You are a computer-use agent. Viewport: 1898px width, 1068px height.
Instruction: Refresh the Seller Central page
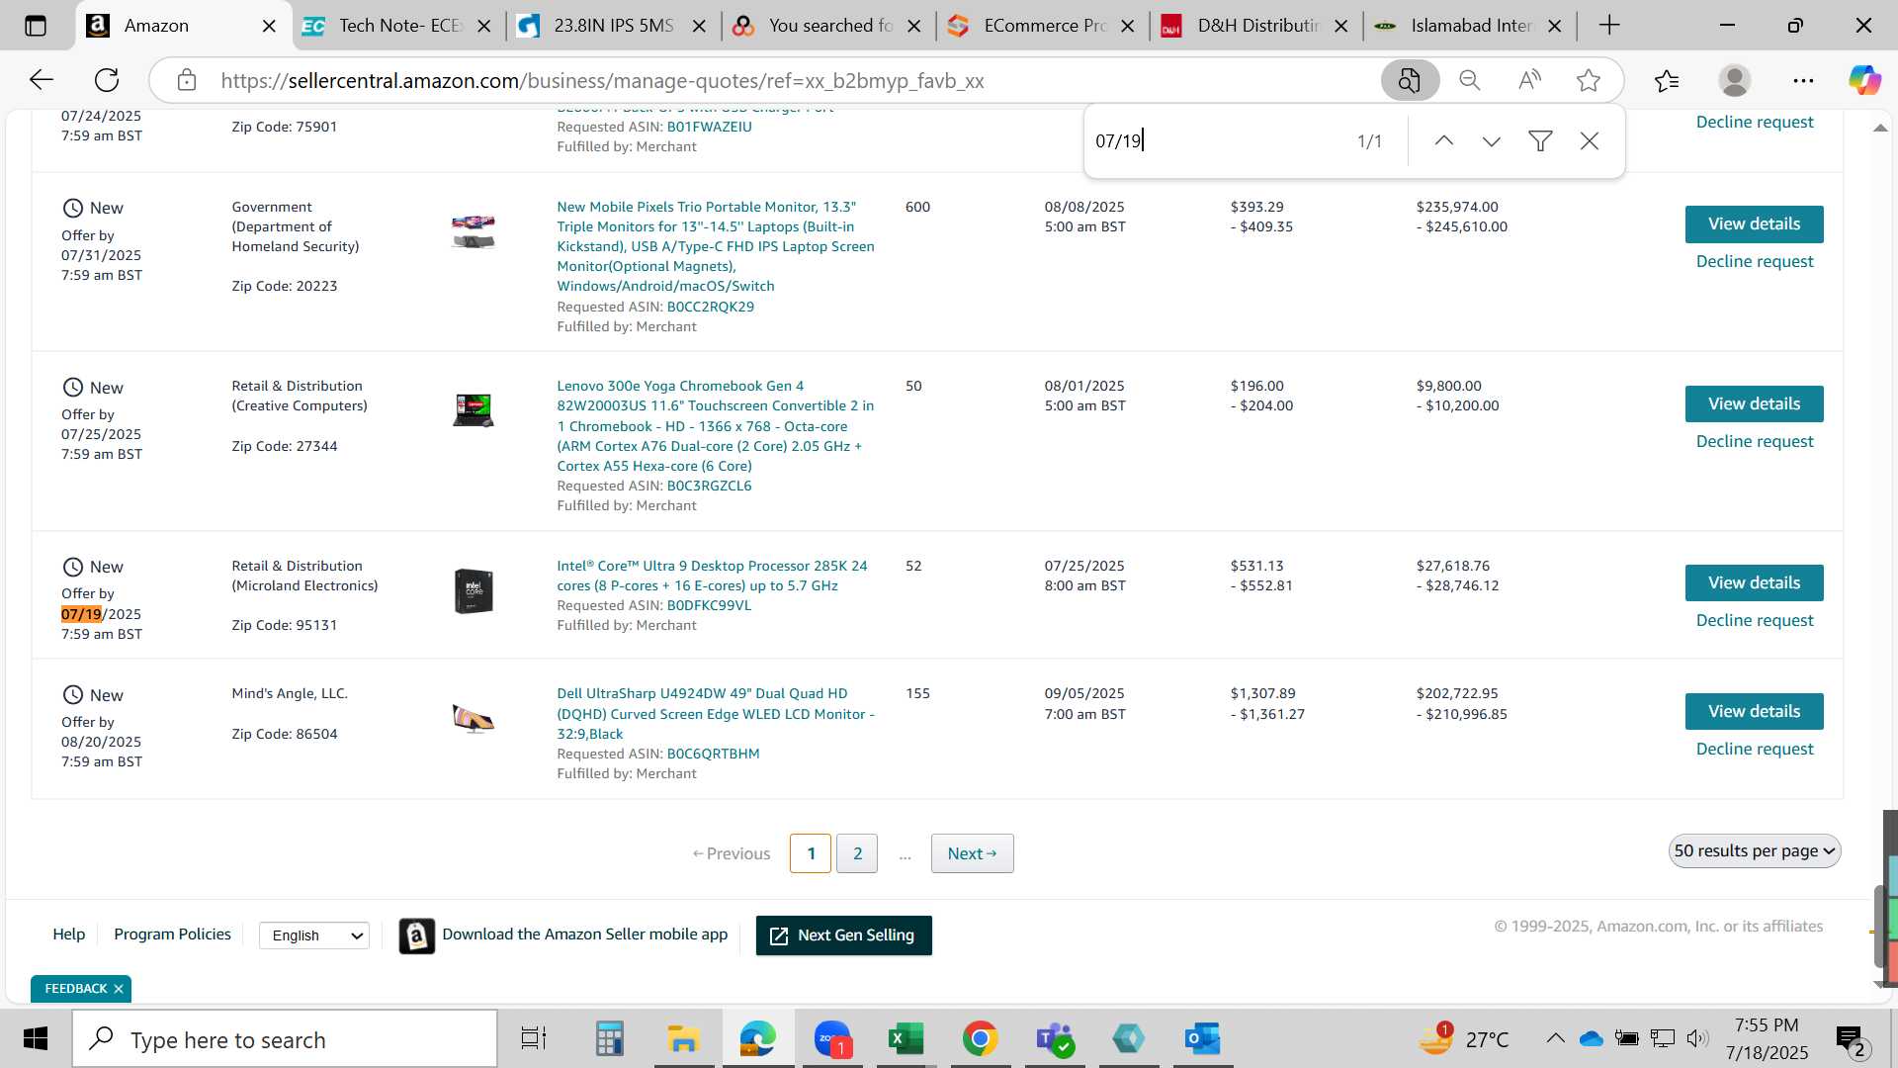(107, 80)
